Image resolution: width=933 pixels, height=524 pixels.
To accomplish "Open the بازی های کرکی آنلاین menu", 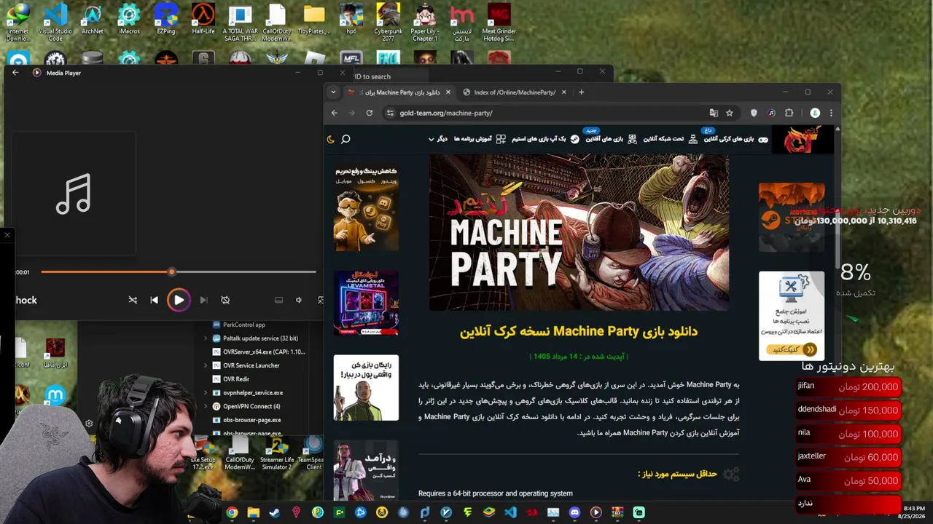I will [735, 139].
